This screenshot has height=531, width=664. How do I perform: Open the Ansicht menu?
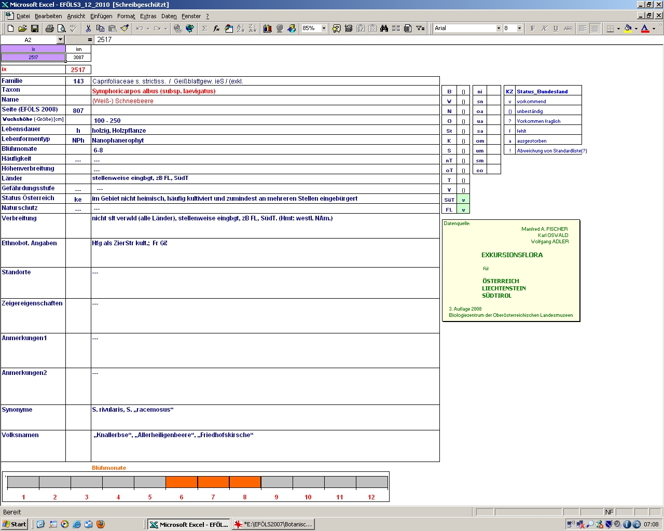[x=76, y=16]
